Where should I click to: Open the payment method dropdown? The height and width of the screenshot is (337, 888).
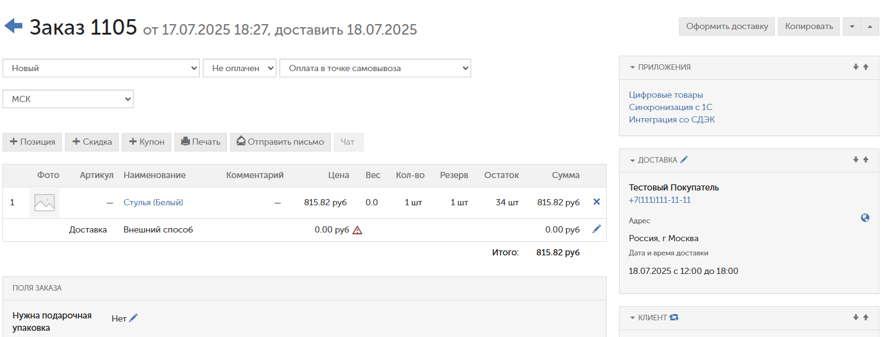(x=375, y=68)
